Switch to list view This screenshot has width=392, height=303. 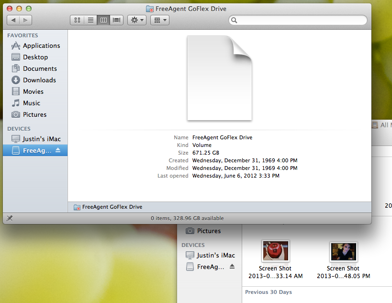90,20
